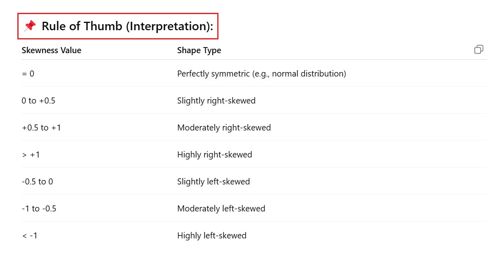The width and height of the screenshot is (498, 267).
Task: Select the '< -1' skewness cell
Action: coord(29,236)
